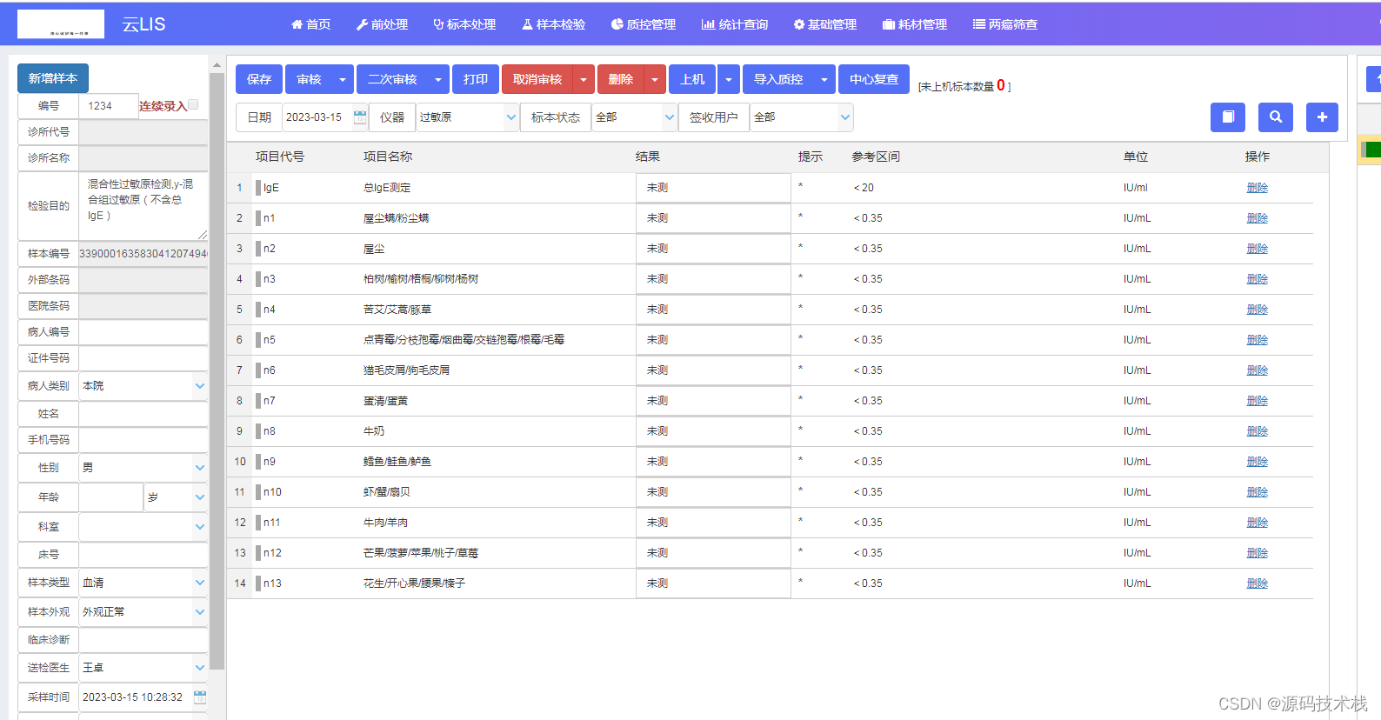Expand the 二次审核 dropdown arrow
This screenshot has height=720, width=1381.
point(438,79)
